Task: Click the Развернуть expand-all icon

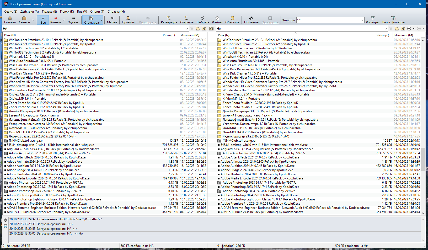Action: [x=169, y=20]
